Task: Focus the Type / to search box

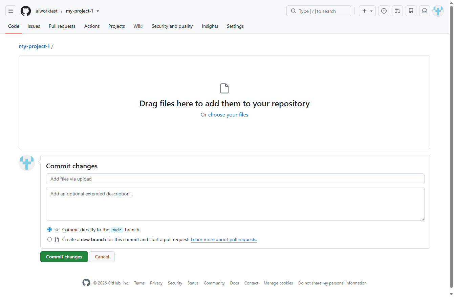Action: [319, 11]
